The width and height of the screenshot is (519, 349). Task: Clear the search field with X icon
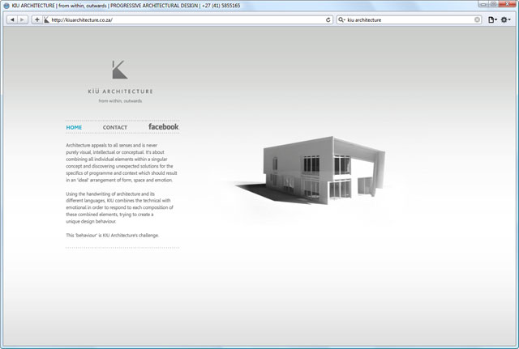[x=477, y=19]
